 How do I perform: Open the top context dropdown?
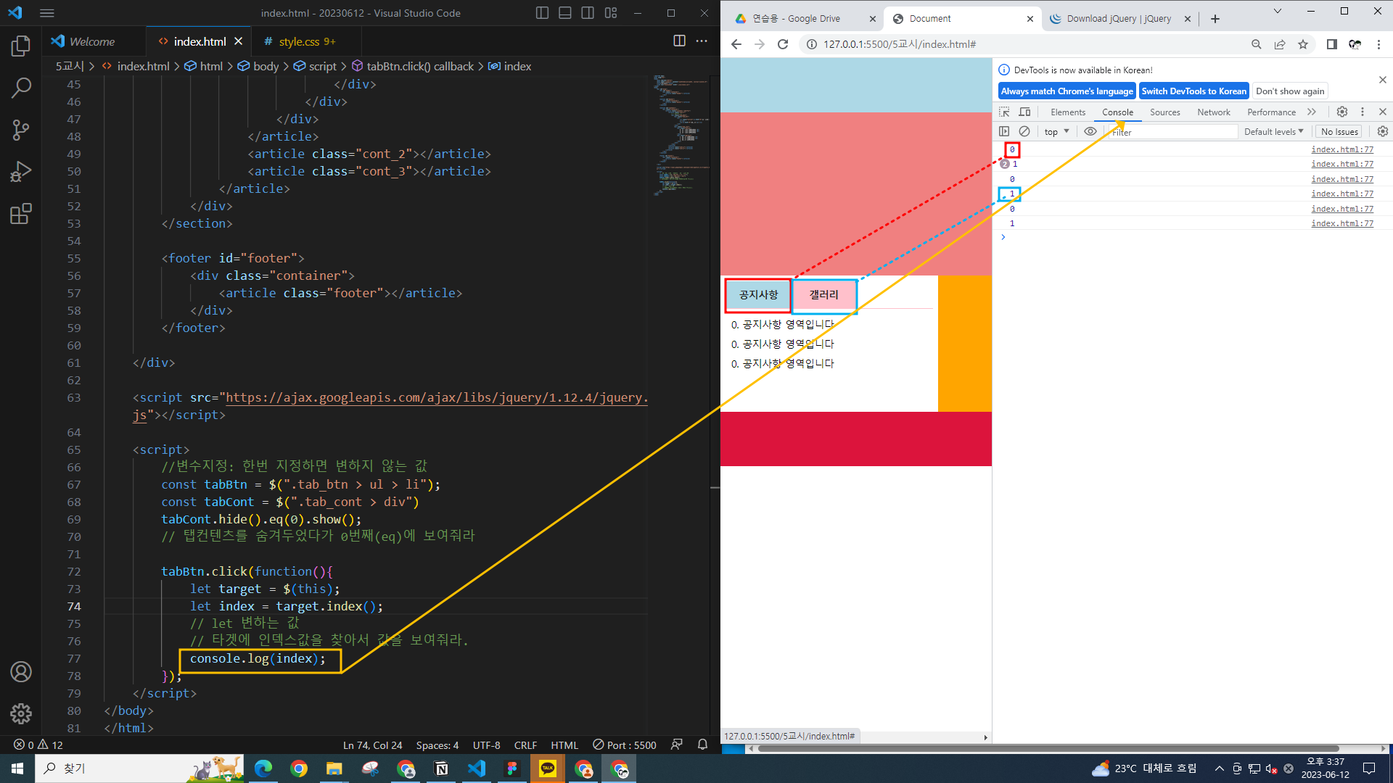[1056, 131]
